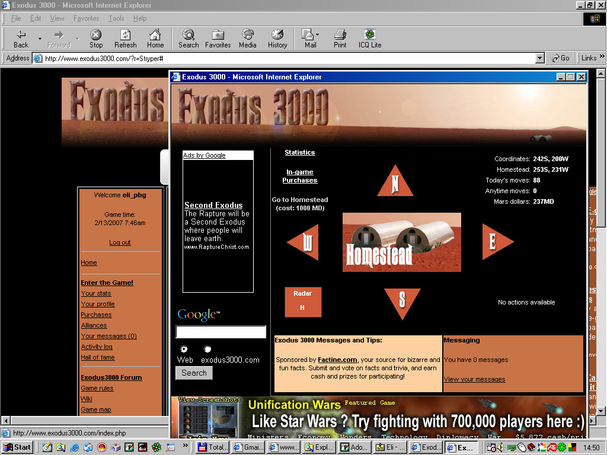Image resolution: width=607 pixels, height=455 pixels.
Task: Expand hidden quick launch icons chevron
Action: [185, 446]
